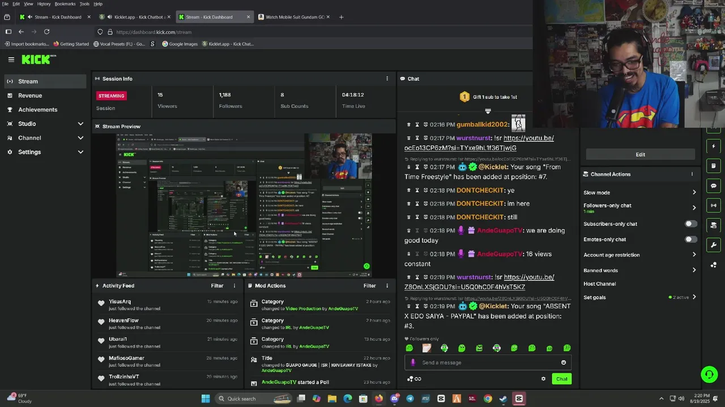
Task: Switch to Watch Mobile Suit Gundam tab
Action: [x=295, y=17]
